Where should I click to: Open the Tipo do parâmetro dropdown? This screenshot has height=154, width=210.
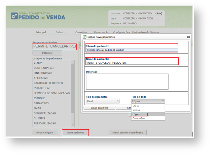point(103,101)
